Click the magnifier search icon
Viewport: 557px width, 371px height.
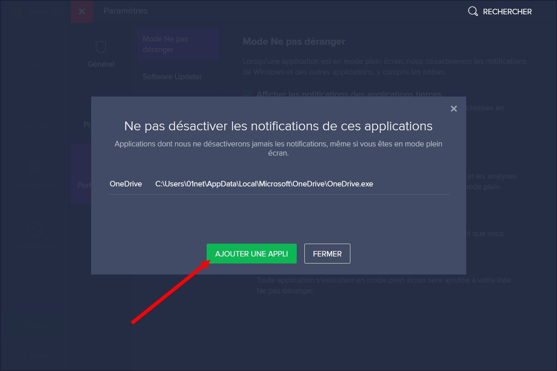click(x=473, y=11)
